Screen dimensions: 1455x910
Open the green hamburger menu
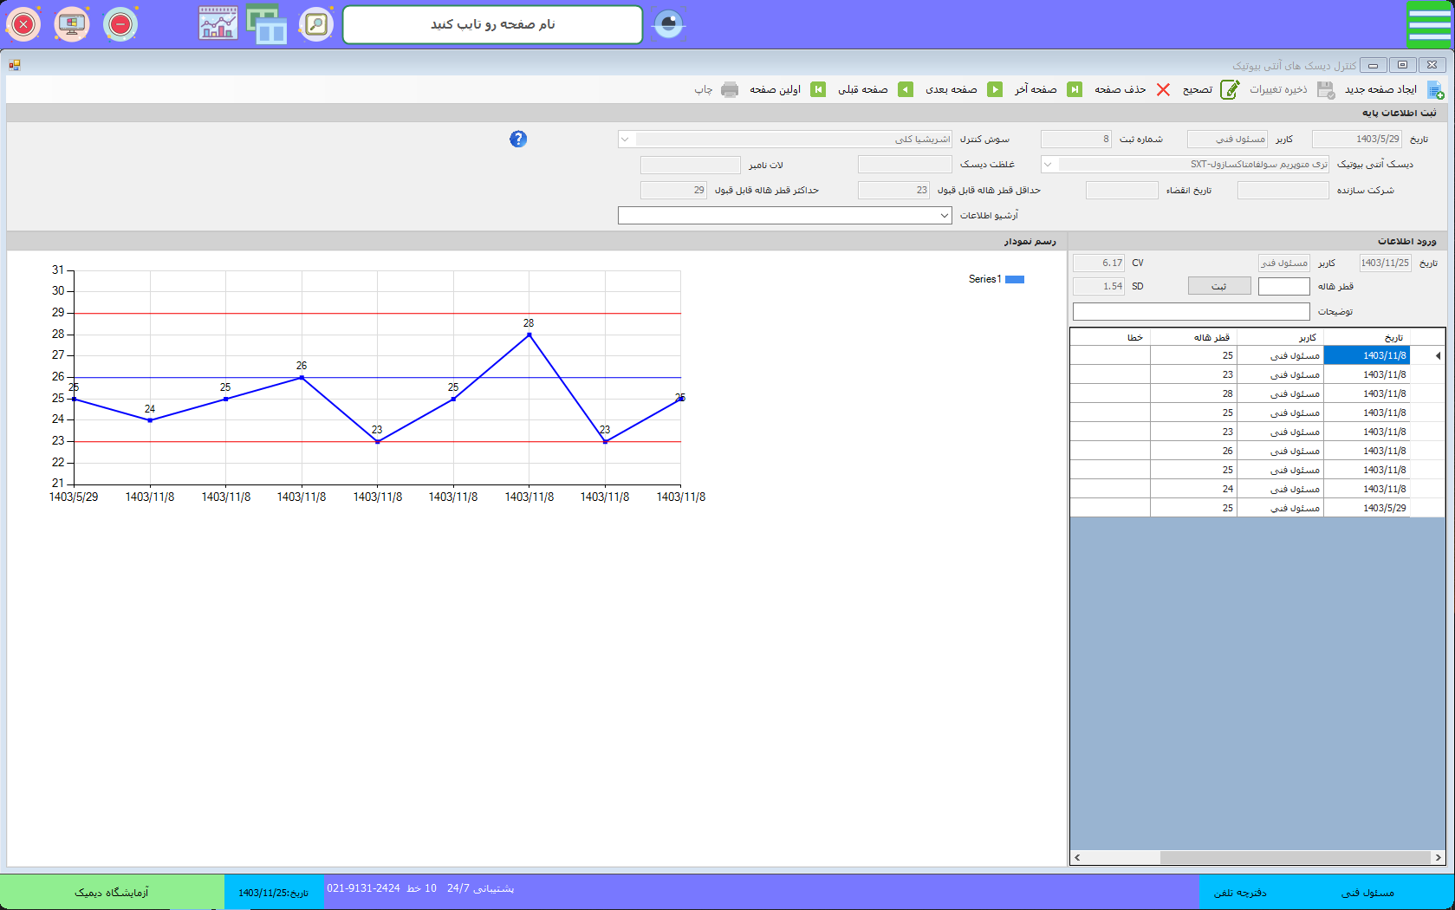1428,24
